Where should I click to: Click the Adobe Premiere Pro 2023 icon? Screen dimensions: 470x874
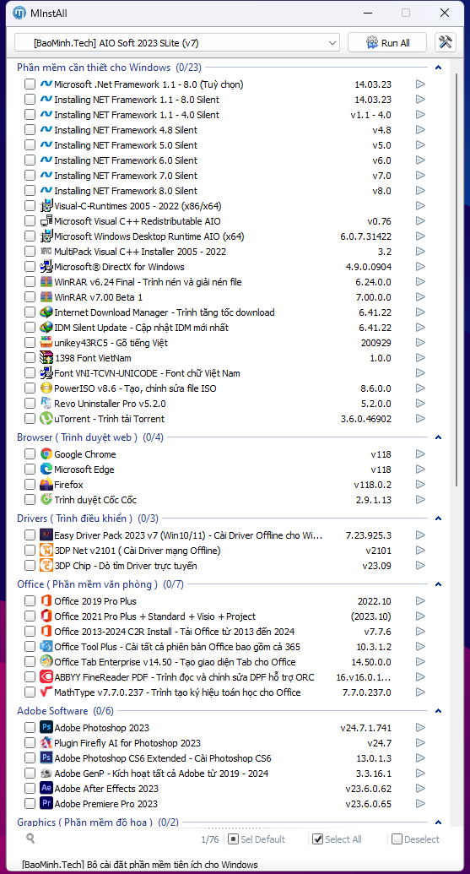pyautogui.click(x=46, y=804)
